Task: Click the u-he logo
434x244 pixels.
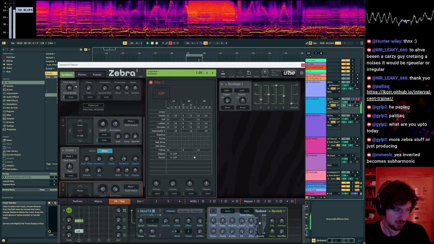Action: pos(289,73)
